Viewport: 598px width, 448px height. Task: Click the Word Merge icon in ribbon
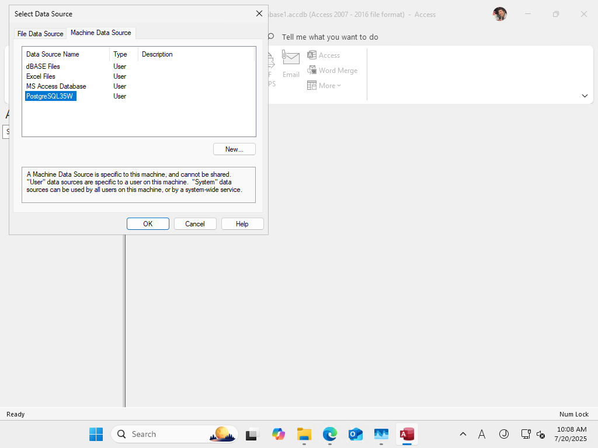click(332, 71)
